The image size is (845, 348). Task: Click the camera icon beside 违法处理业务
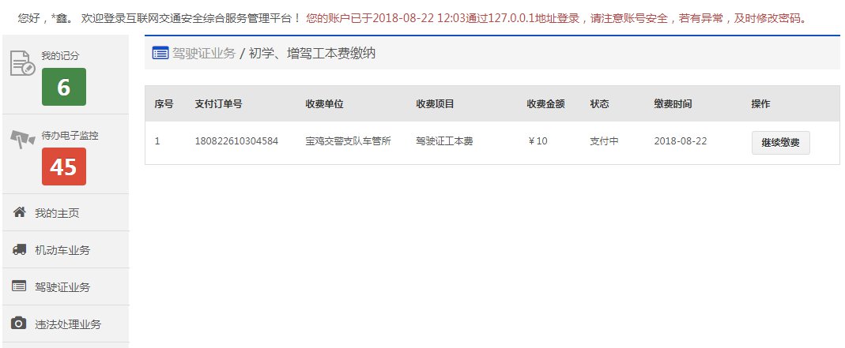click(19, 324)
